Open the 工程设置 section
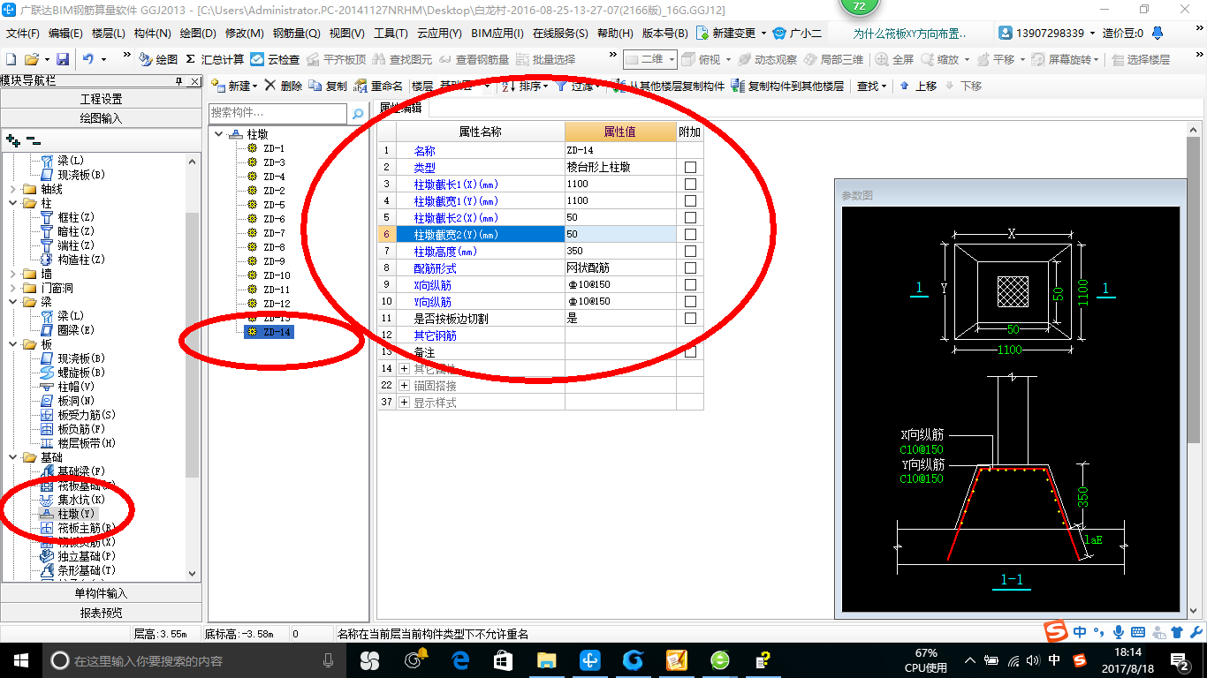Viewport: 1207px width, 678px height. tap(101, 99)
